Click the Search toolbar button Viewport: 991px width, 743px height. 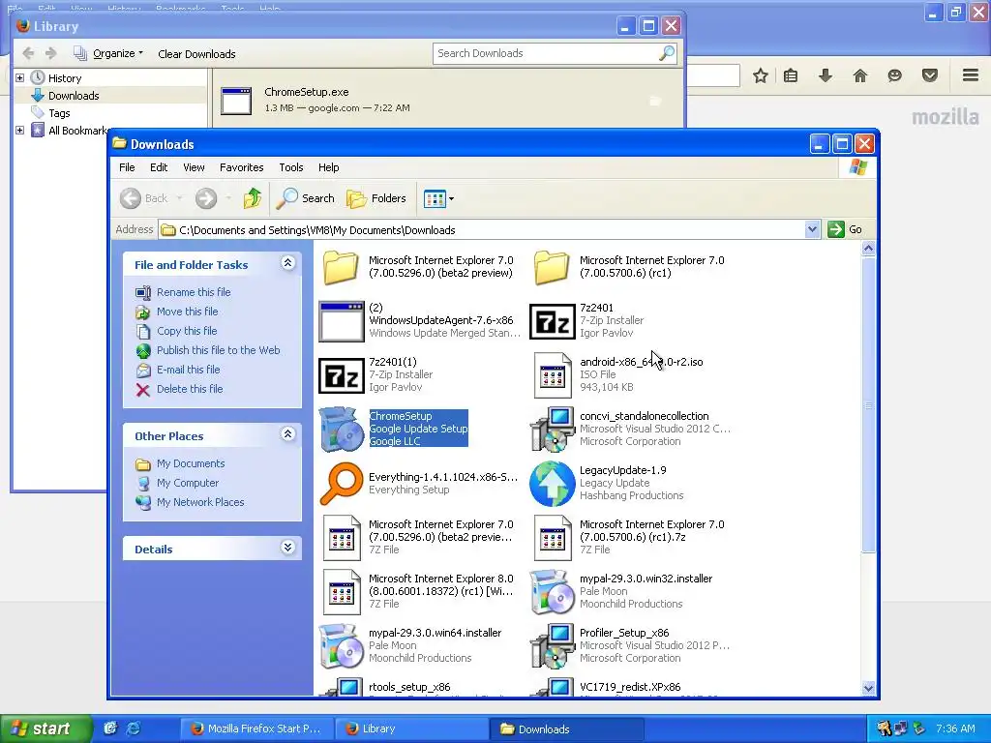(x=305, y=198)
